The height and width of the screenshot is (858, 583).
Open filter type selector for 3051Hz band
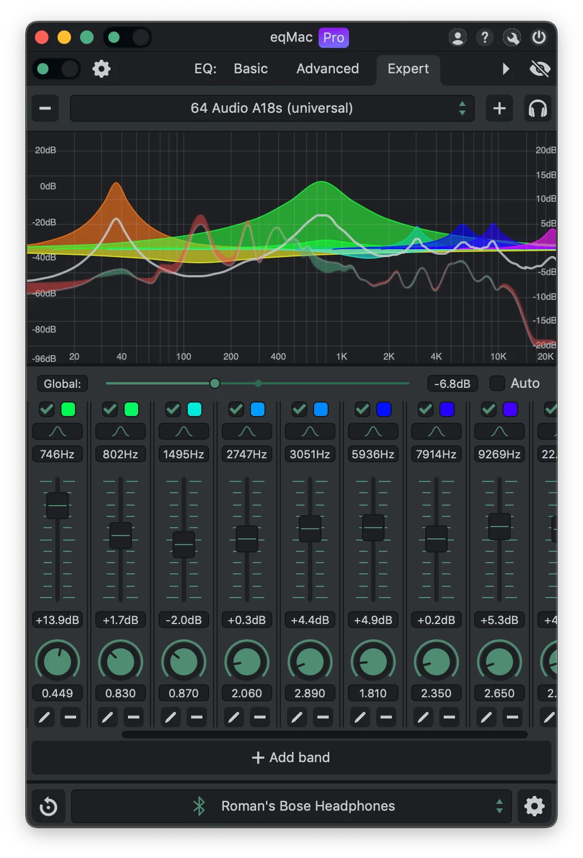pos(310,432)
